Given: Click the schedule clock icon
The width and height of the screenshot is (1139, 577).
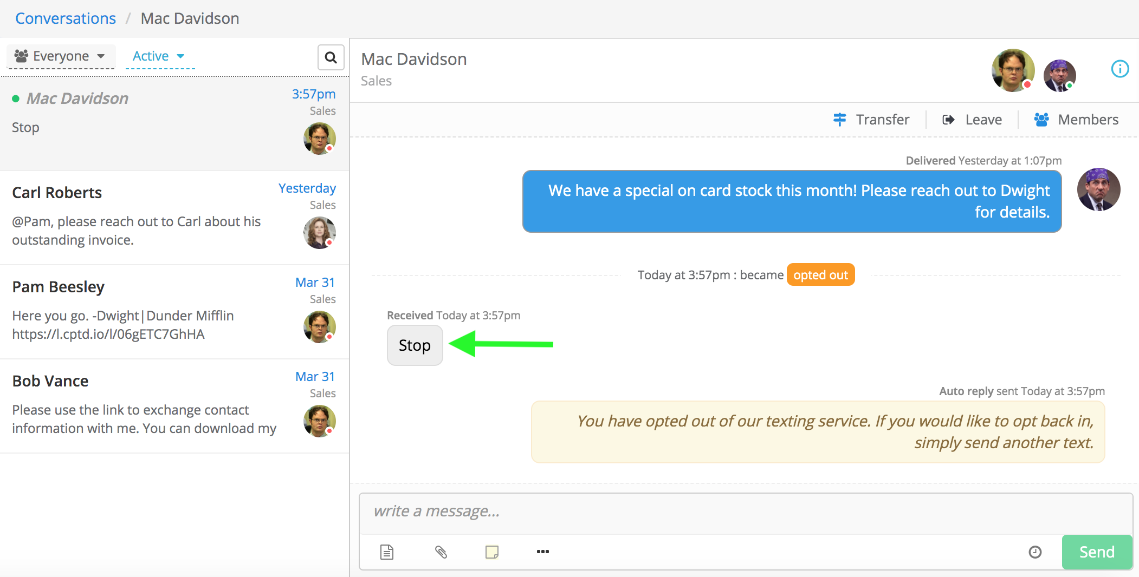Looking at the screenshot, I should 1034,552.
